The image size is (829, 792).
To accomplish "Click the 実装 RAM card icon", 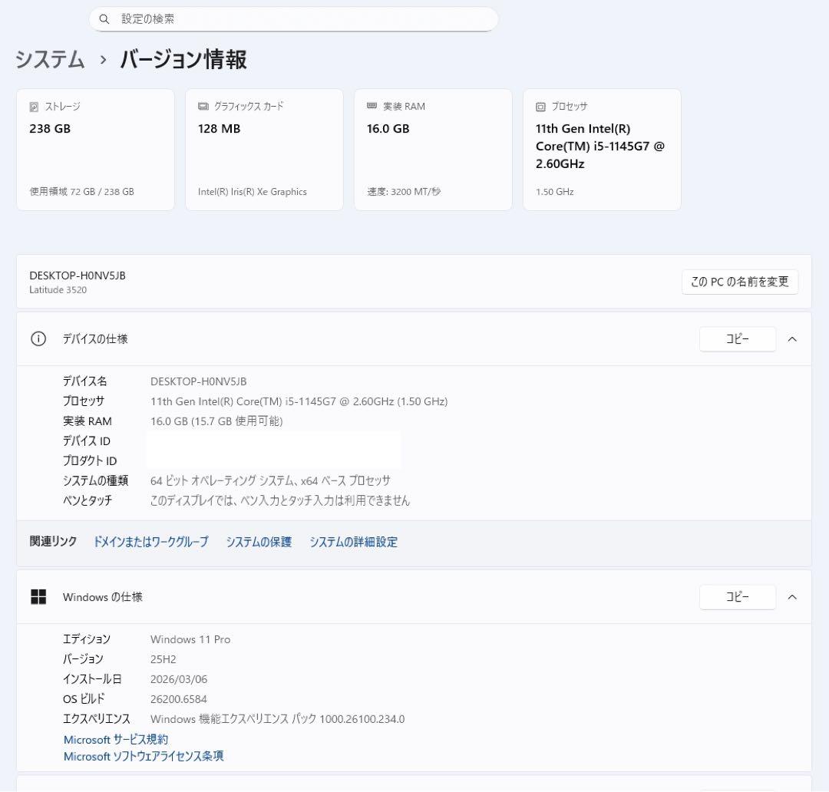I will [372, 106].
